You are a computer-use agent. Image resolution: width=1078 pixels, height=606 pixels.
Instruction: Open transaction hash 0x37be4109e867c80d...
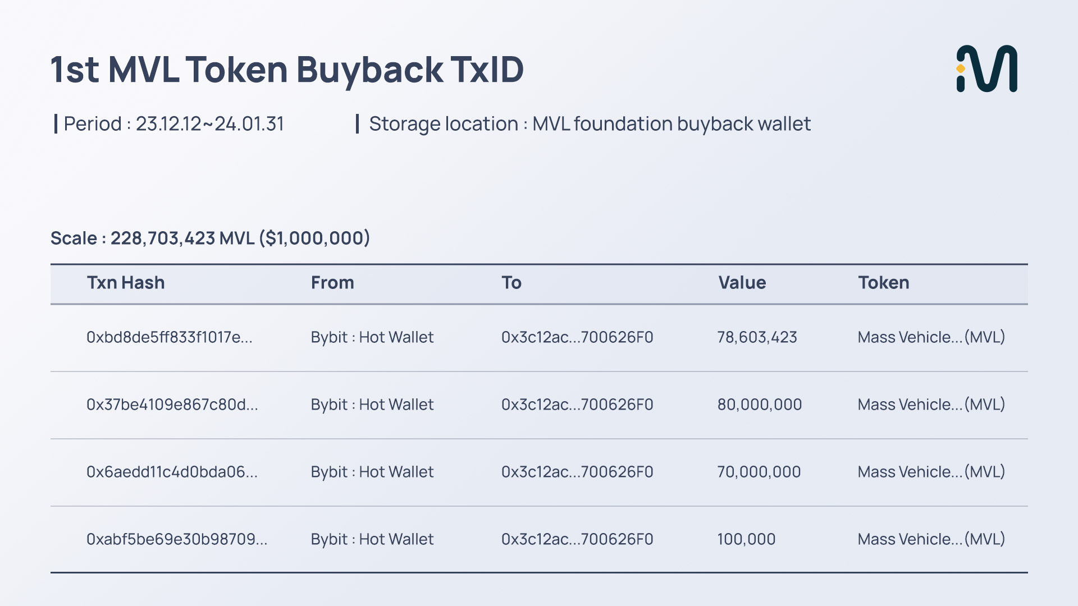172,405
